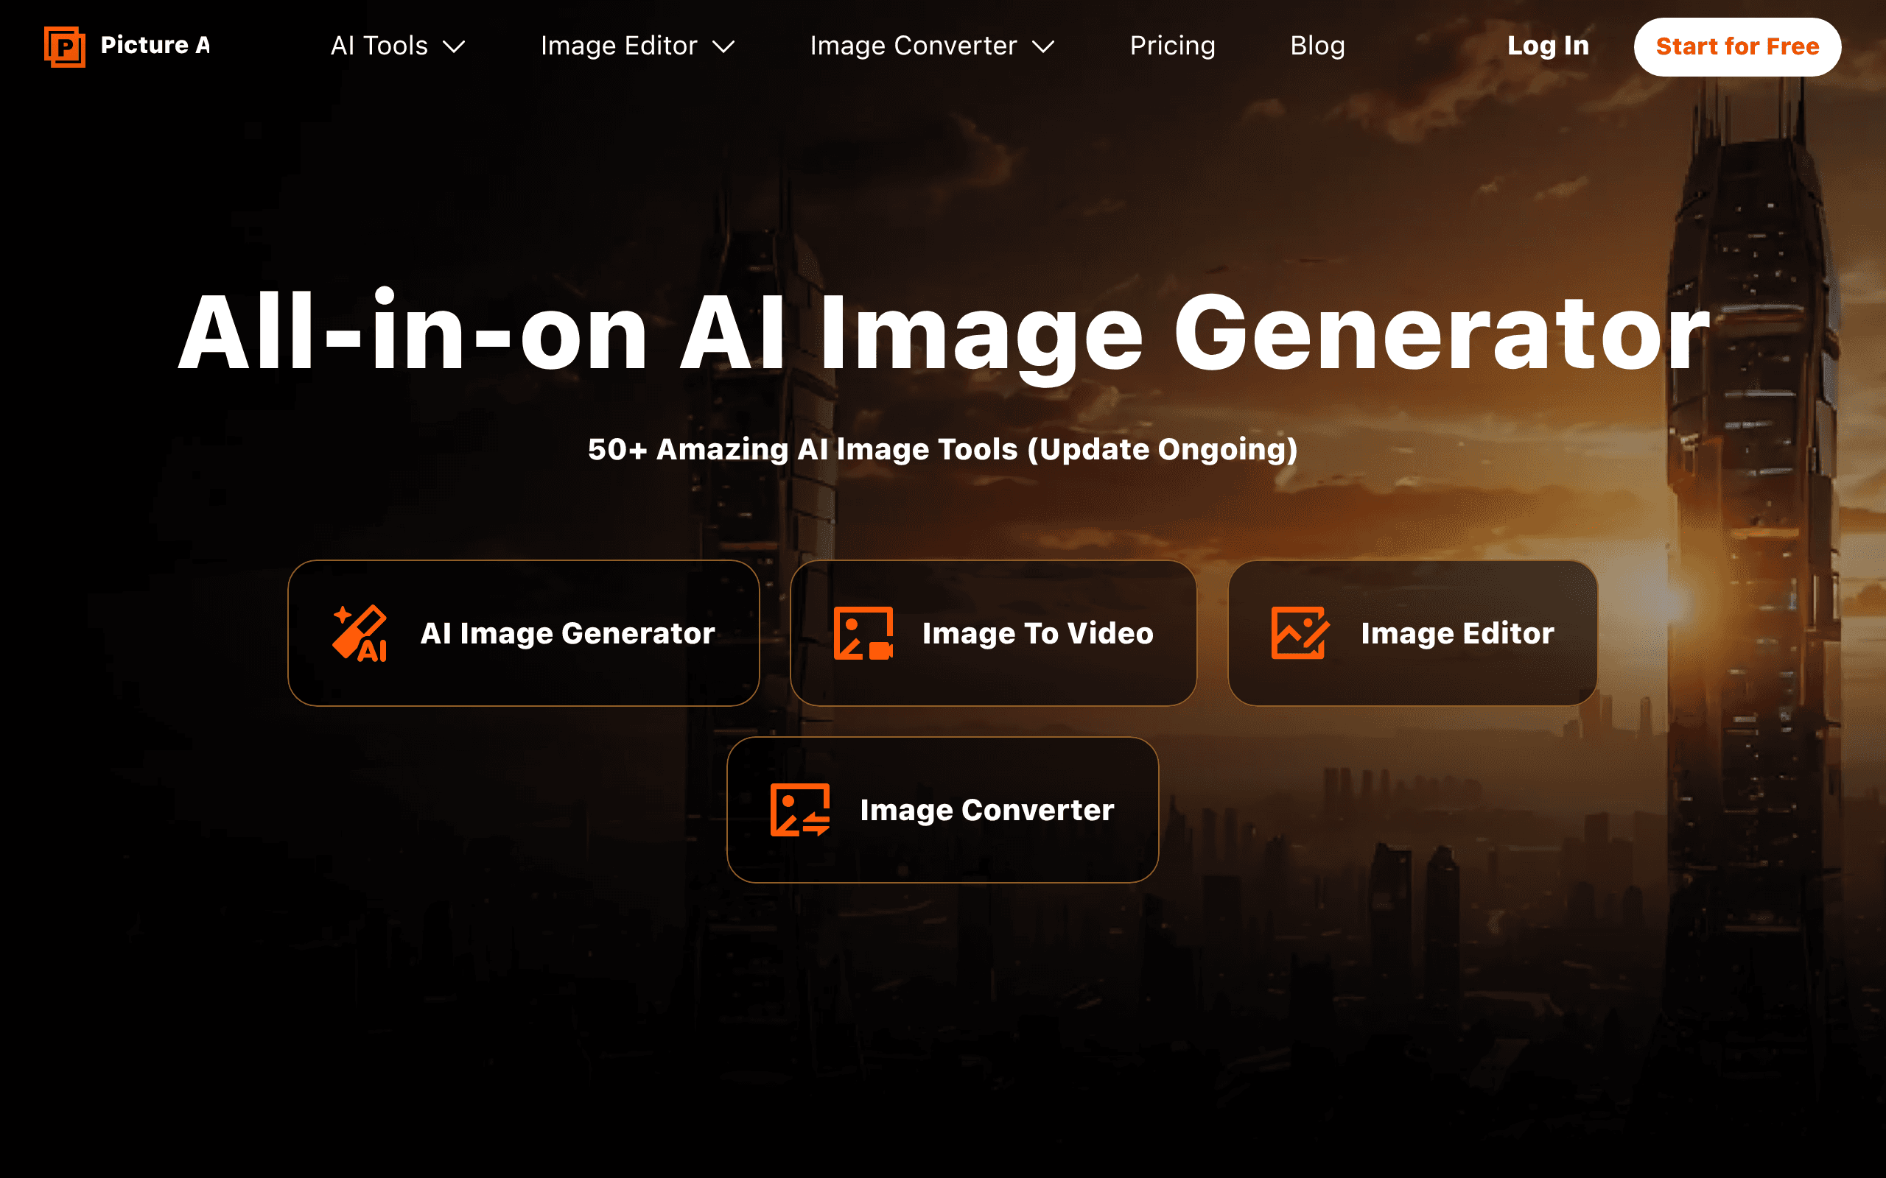The width and height of the screenshot is (1886, 1178).
Task: Expand the AI Tools chevron
Action: [454, 46]
